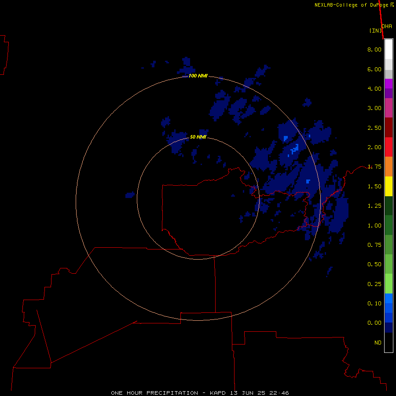Click the [IN] units label

375,30
